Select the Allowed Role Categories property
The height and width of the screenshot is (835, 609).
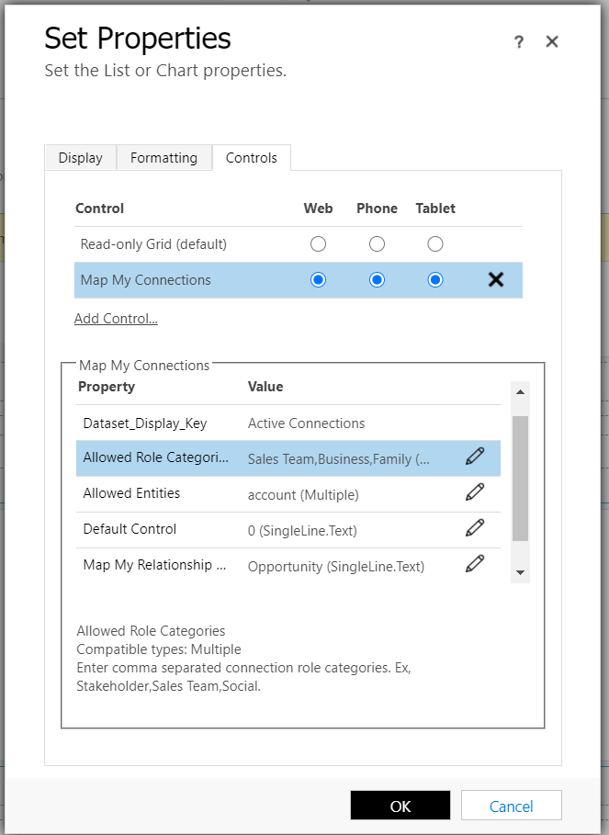click(288, 458)
